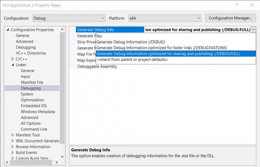The width and height of the screenshot is (260, 167).
Task: Click the help question mark icon
Action: click(237, 5)
